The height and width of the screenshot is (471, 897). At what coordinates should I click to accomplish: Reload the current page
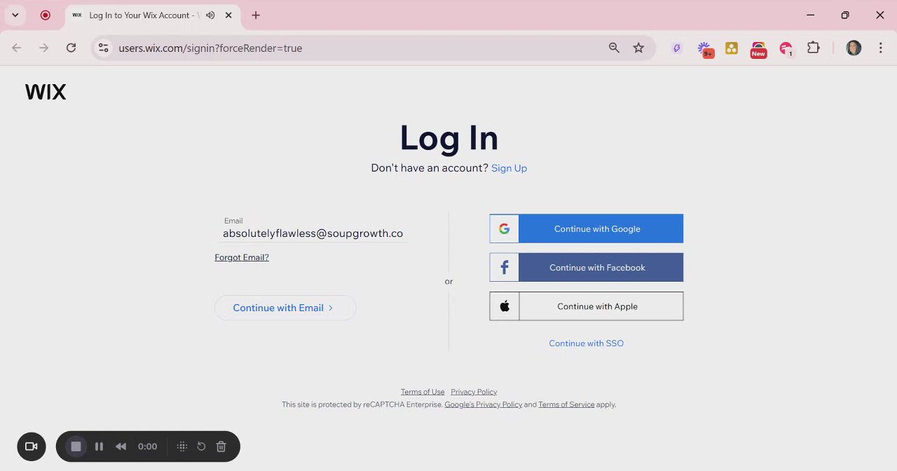71,48
